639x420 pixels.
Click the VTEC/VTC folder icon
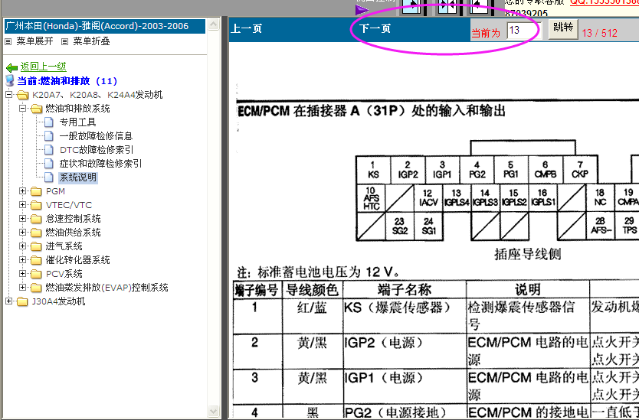point(37,205)
